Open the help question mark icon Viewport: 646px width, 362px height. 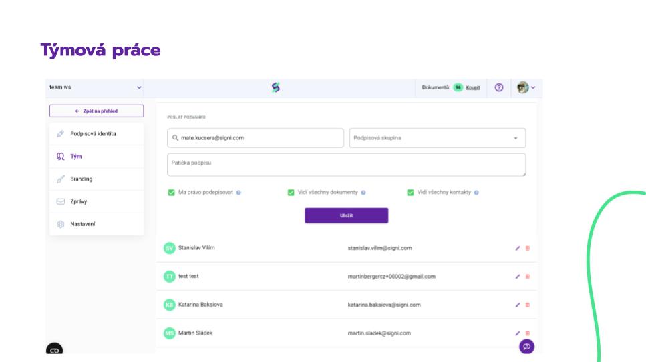tap(498, 87)
